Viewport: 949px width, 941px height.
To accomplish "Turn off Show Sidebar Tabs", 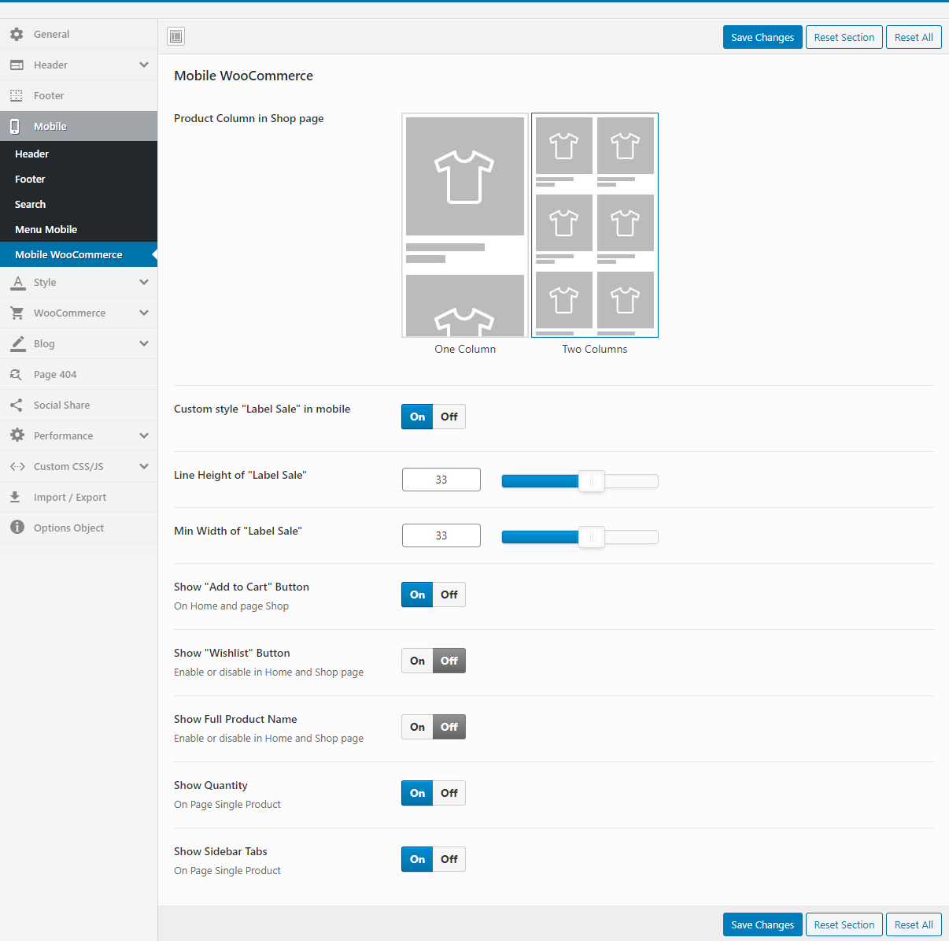I will tap(449, 859).
